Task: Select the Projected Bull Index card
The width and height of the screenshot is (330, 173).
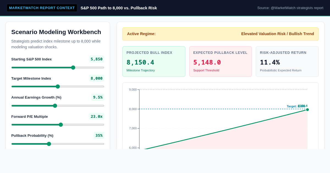Action: pos(154,62)
